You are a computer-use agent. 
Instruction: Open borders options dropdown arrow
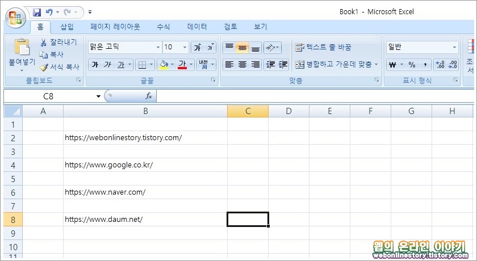(151, 65)
